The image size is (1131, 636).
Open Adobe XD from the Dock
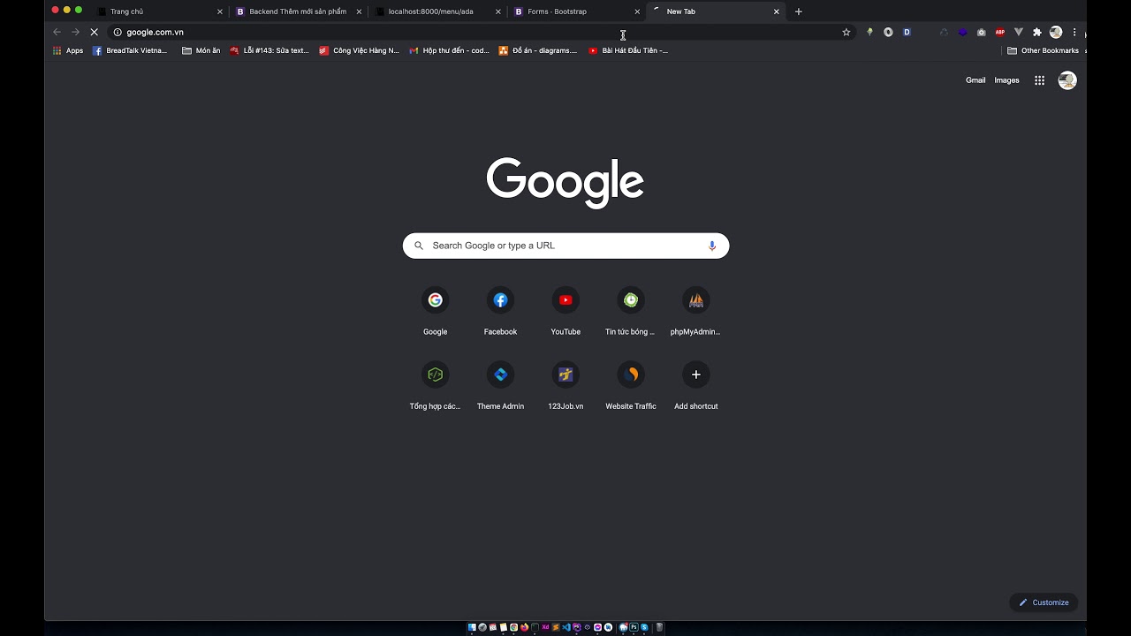[x=545, y=627]
